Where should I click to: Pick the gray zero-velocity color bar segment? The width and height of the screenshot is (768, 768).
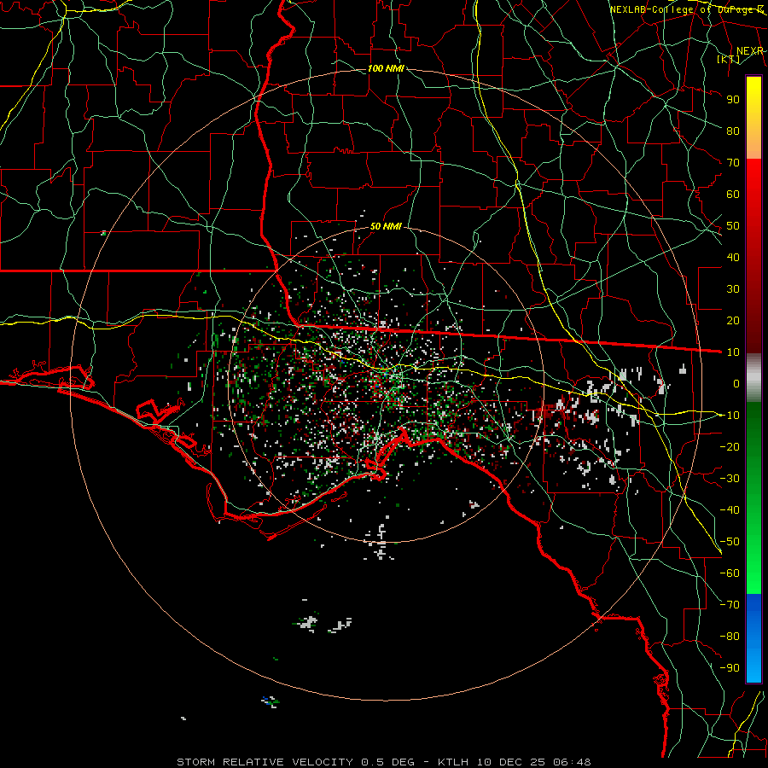[753, 378]
